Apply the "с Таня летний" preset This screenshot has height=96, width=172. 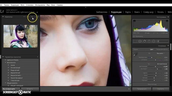click(15, 81)
